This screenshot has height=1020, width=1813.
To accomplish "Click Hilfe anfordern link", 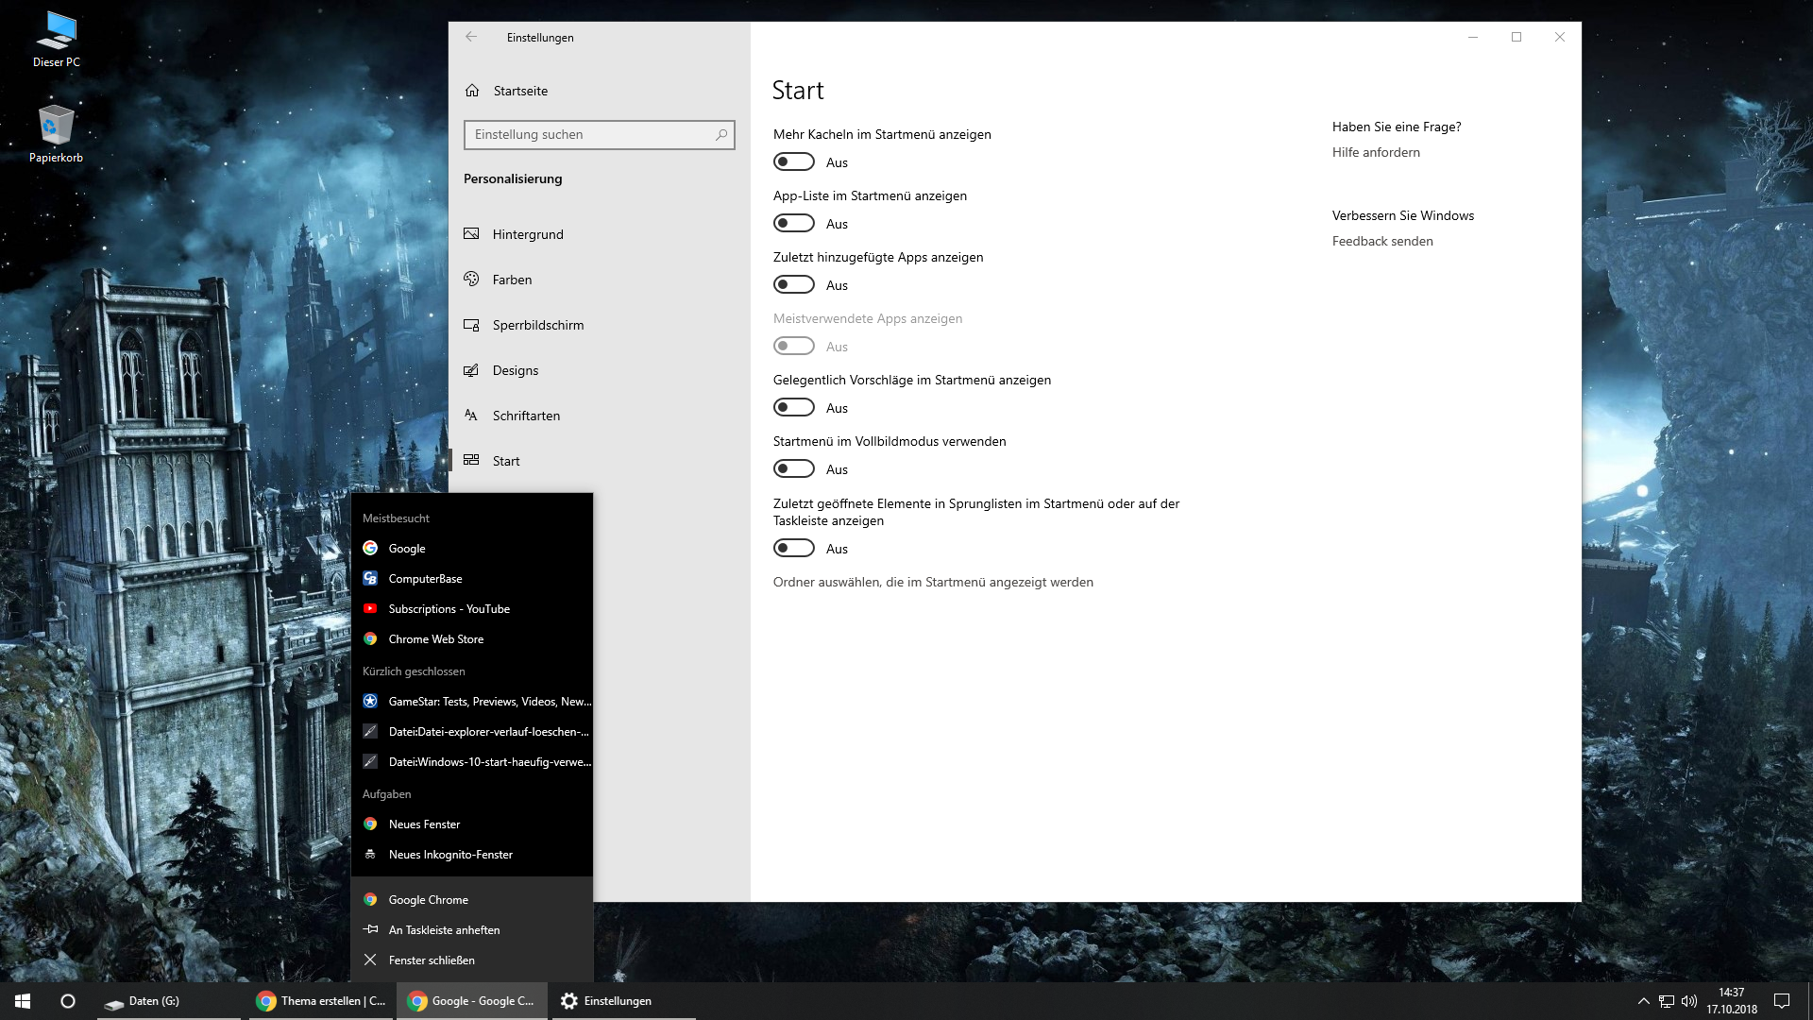I will [x=1376, y=152].
